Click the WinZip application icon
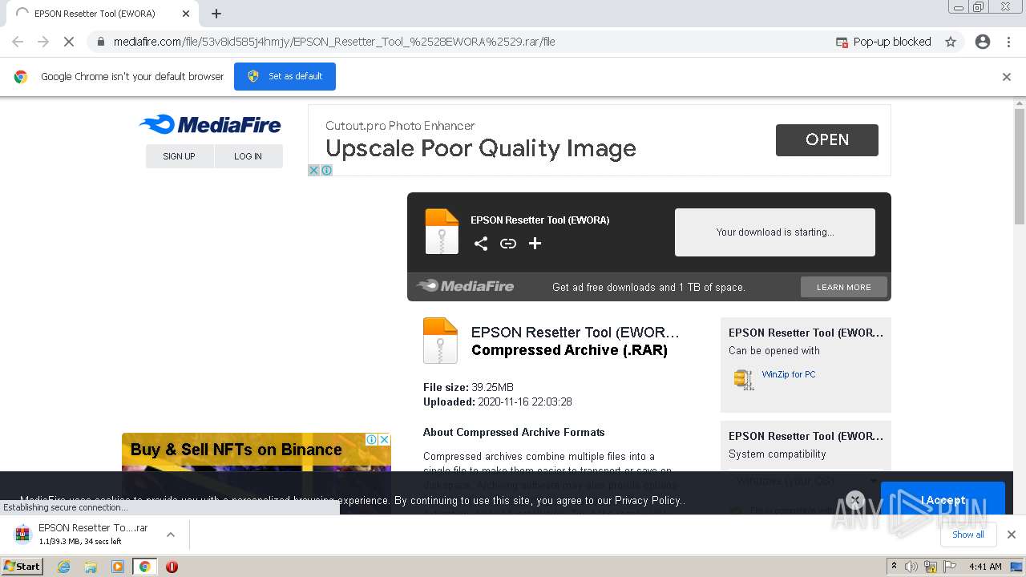 (744, 379)
